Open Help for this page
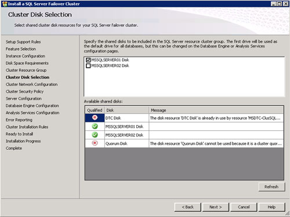Image resolution: width=290 pixels, height=217 pixels. tap(271, 207)
